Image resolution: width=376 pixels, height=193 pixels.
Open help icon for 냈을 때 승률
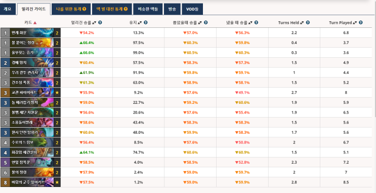pos(257,23)
